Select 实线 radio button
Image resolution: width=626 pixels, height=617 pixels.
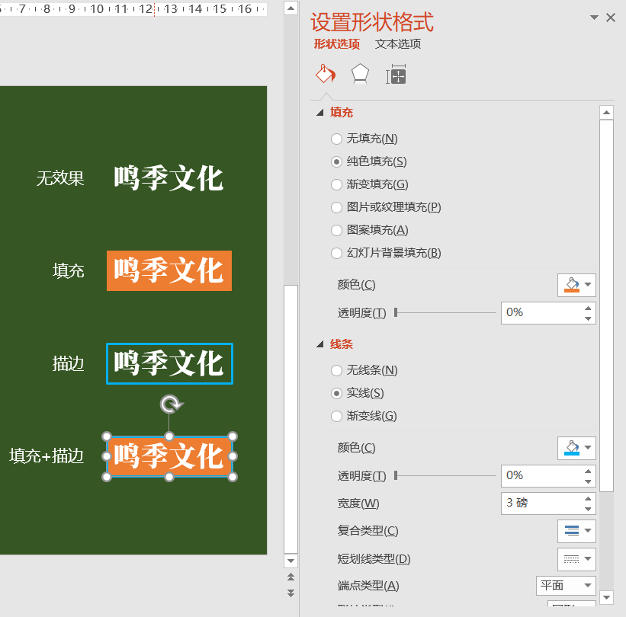click(x=336, y=393)
